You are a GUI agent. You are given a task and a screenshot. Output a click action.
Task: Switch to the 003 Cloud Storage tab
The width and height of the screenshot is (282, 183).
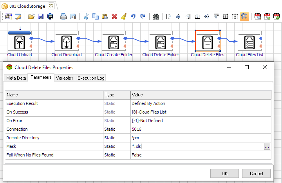pyautogui.click(x=27, y=6)
